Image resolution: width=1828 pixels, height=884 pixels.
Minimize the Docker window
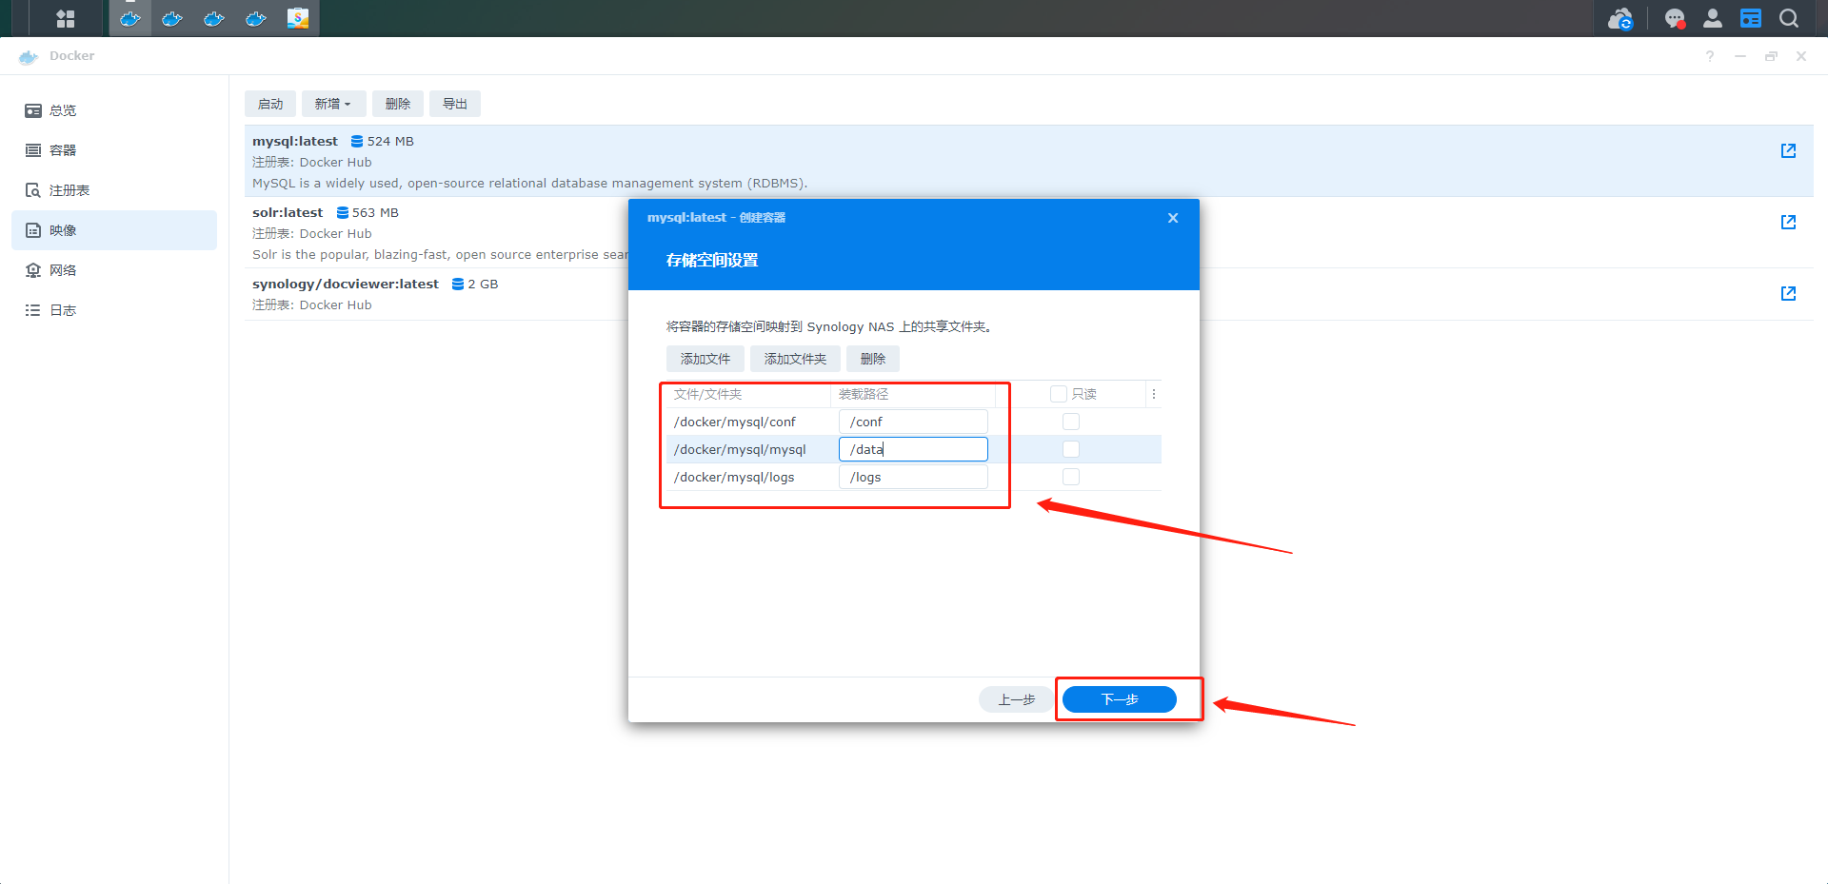tap(1740, 56)
